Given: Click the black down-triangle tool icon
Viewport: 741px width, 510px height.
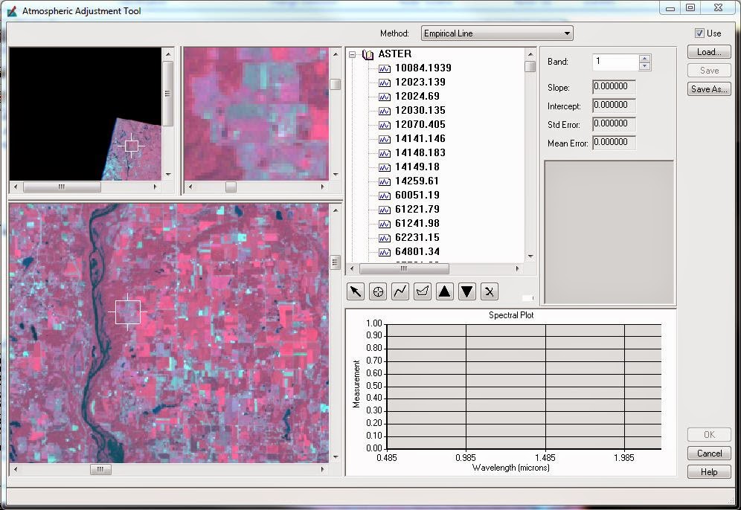Looking at the screenshot, I should 466,291.
